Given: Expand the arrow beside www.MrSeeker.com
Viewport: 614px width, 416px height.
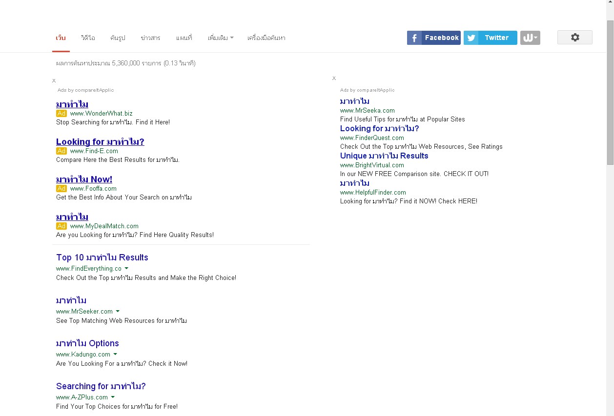Looking at the screenshot, I should [x=118, y=311].
